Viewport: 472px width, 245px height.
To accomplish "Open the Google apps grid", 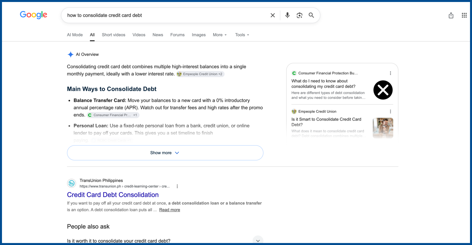I will pyautogui.click(x=464, y=15).
